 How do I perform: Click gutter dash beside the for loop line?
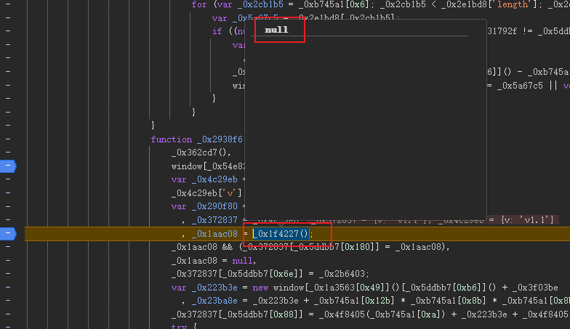click(7, 4)
